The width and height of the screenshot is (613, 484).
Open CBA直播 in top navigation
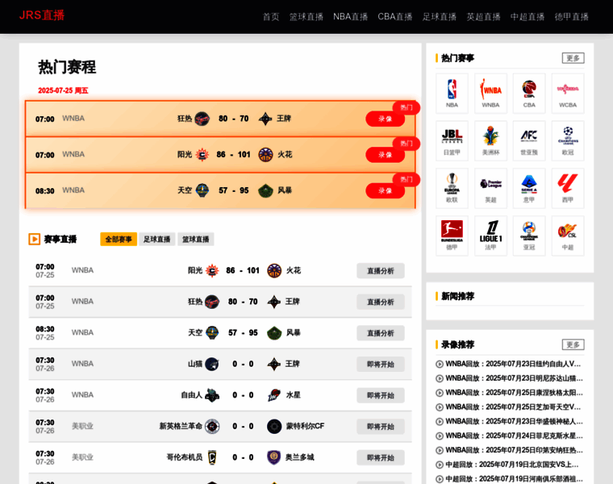click(395, 17)
